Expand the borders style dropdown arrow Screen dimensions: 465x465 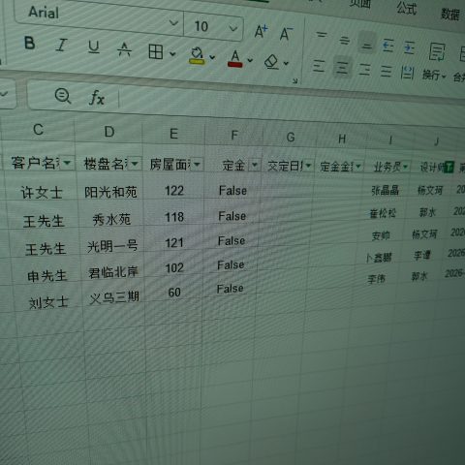[x=172, y=53]
